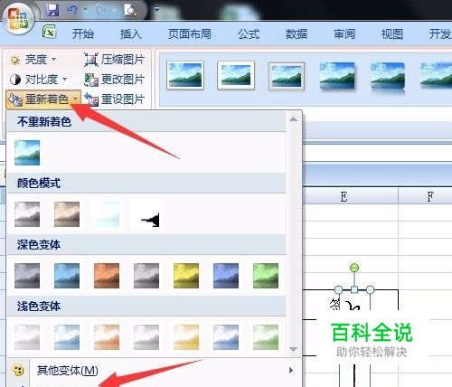452x387 pixels.
Task: Pick the blue light variation swatch
Action: coord(67,337)
